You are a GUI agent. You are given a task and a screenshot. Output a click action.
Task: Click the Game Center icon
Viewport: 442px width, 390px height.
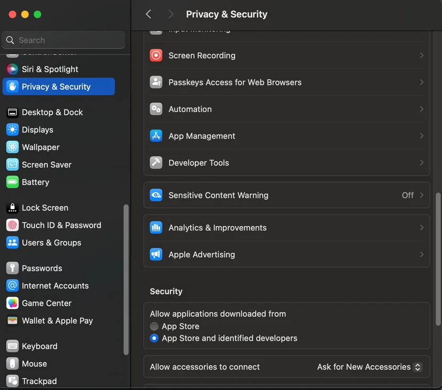(x=12, y=303)
